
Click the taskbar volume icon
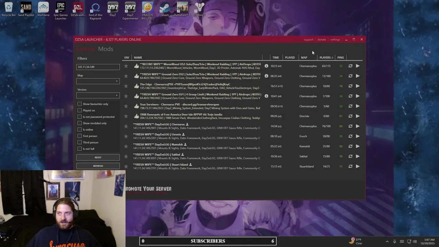click(415, 242)
